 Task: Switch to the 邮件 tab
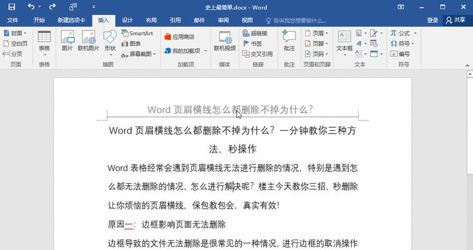click(199, 20)
